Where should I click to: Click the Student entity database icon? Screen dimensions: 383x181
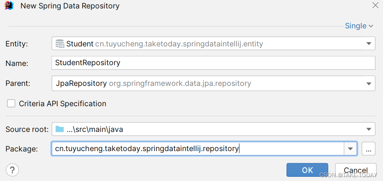(60, 44)
